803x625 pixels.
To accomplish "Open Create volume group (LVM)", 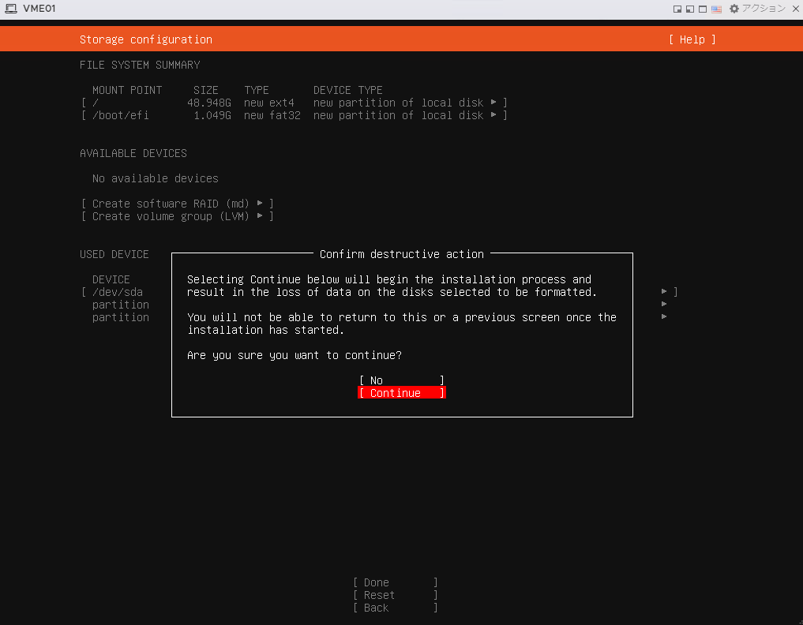I will coord(177,216).
